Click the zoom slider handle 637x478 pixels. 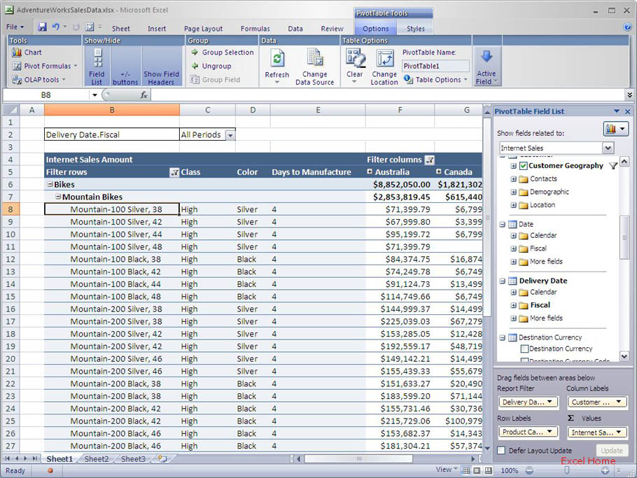(x=567, y=470)
